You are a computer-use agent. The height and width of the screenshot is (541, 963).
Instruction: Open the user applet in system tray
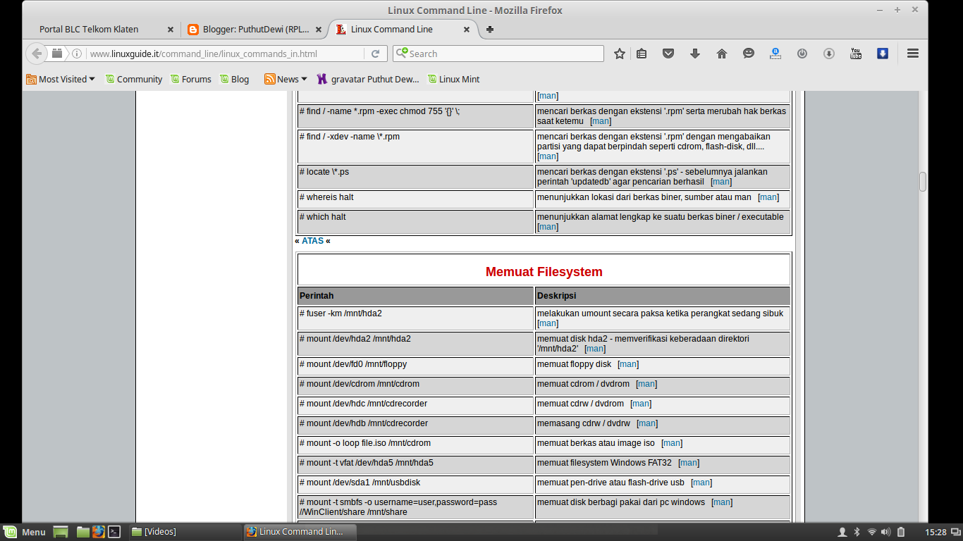[x=842, y=532]
